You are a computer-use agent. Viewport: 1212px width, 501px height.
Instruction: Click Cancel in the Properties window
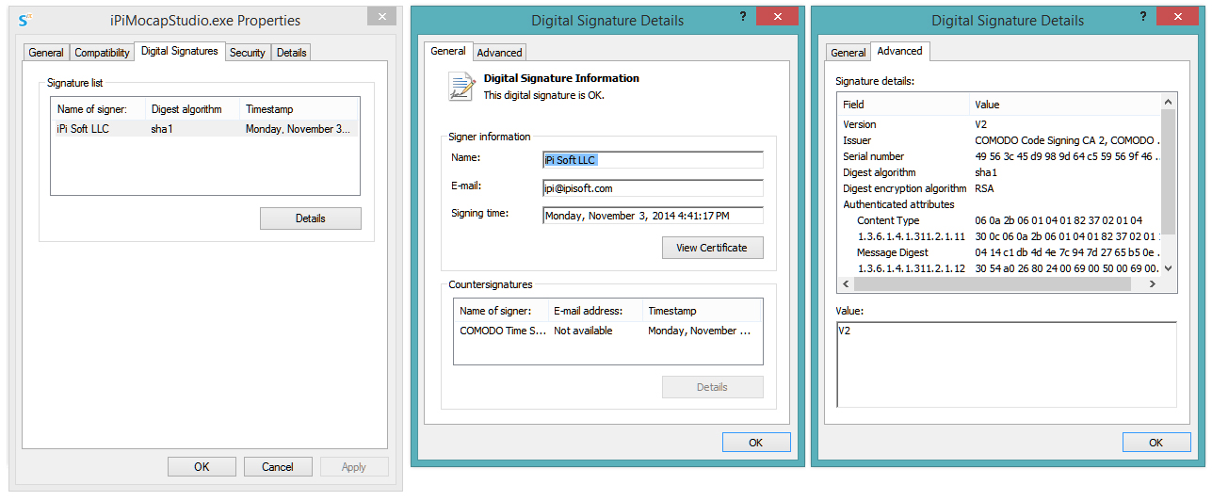278,467
